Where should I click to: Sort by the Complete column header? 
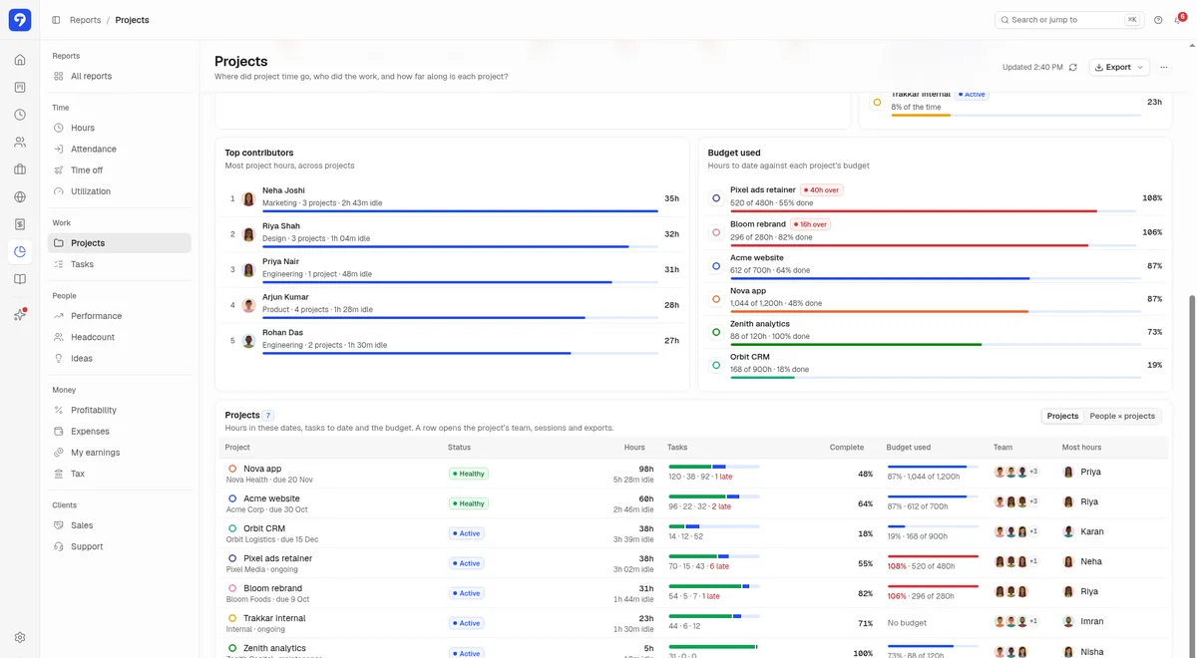[x=847, y=448]
